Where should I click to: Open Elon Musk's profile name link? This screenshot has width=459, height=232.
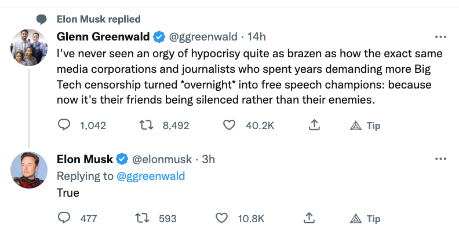(85, 159)
